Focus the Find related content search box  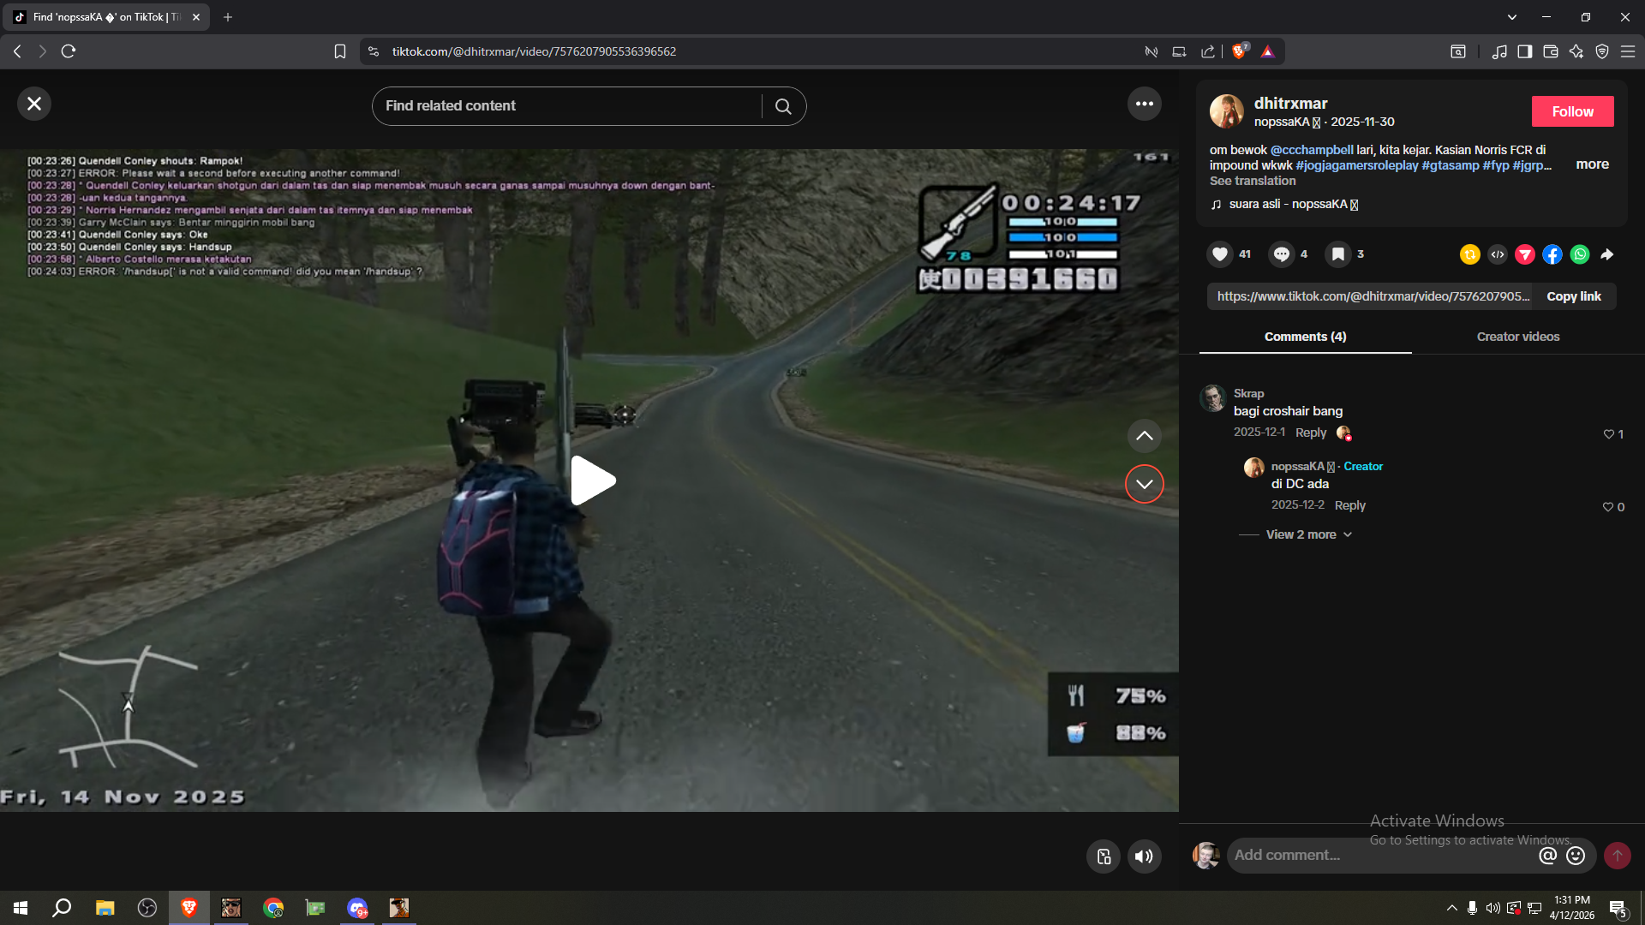567,106
